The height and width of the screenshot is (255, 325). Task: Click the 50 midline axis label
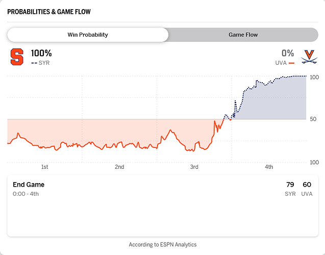[x=313, y=119]
